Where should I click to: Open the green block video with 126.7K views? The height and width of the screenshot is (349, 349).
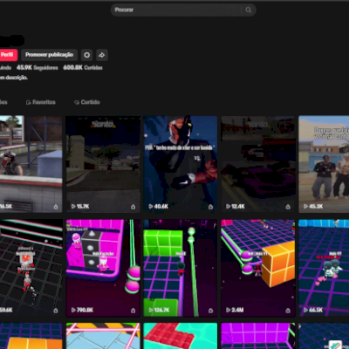pos(181,268)
